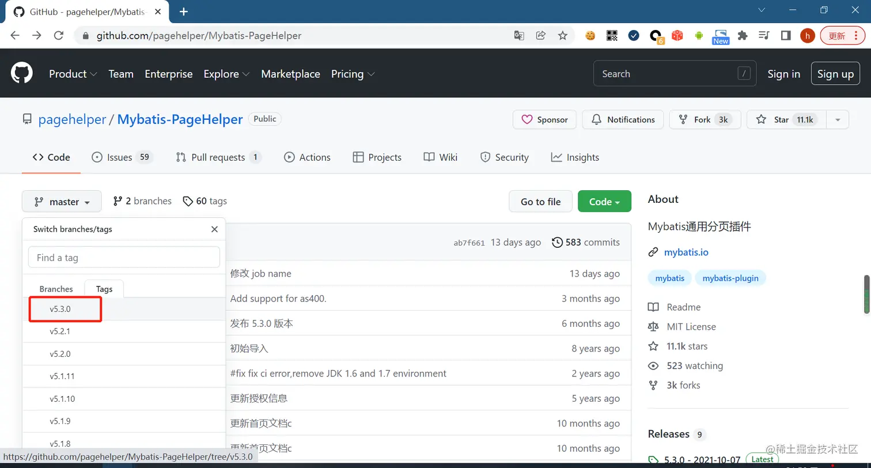This screenshot has width=871, height=468.
Task: Open the media control playlist icon
Action: pyautogui.click(x=764, y=36)
